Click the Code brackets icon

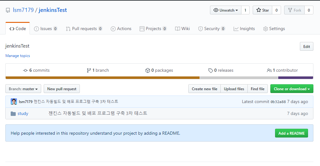coord(12,29)
